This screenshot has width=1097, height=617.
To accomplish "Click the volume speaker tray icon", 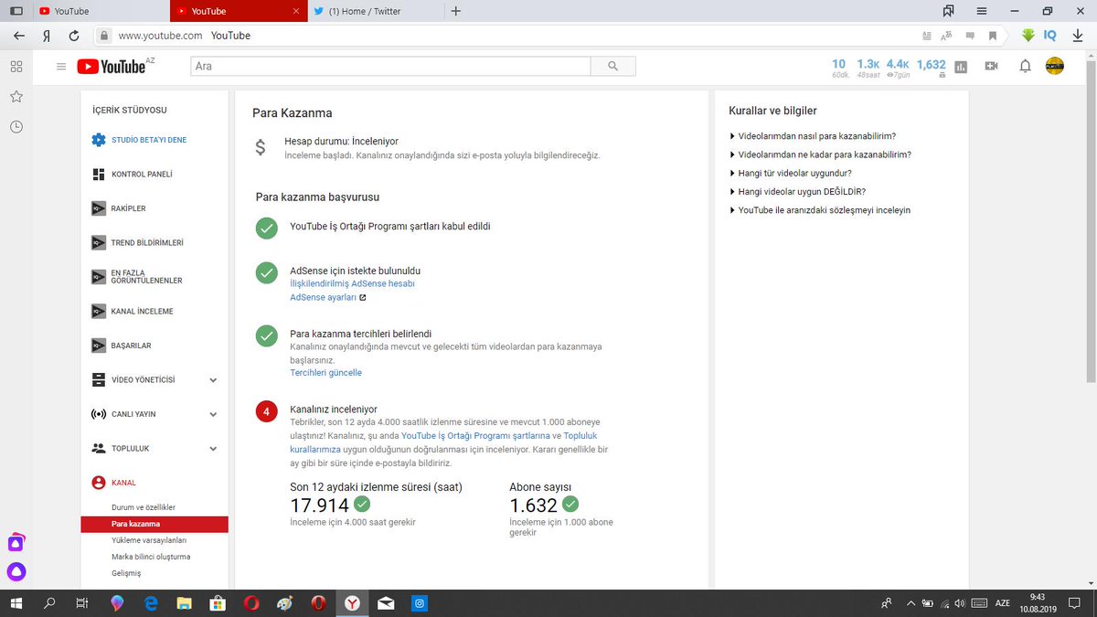I will [960, 603].
